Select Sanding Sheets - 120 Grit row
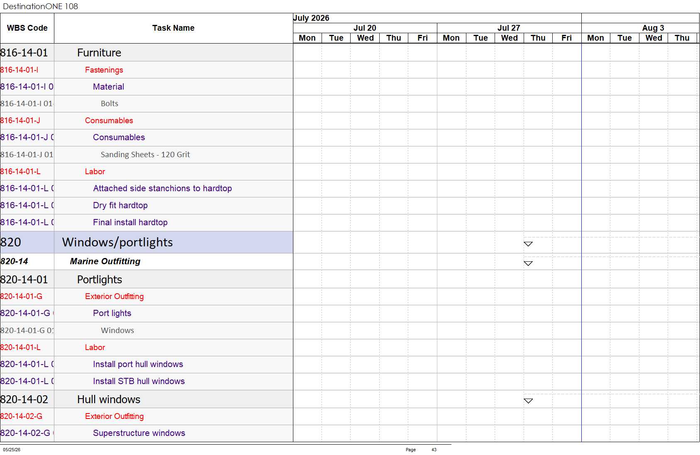Viewport: 700px width, 455px height. (146, 155)
